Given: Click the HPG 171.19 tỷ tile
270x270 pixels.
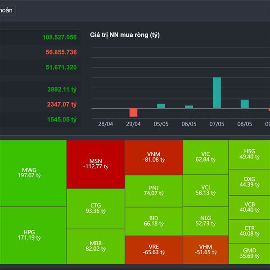Looking at the screenshot, I should click(x=32, y=235).
